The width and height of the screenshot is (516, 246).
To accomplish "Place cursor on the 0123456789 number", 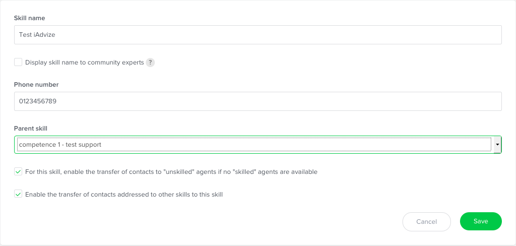I will tap(37, 101).
